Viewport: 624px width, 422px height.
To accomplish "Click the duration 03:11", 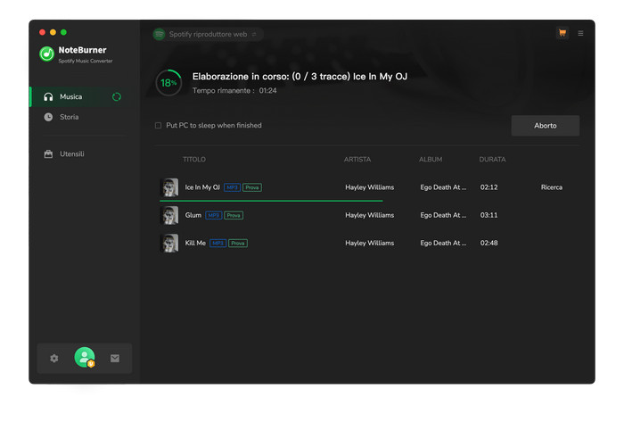I will pyautogui.click(x=489, y=215).
